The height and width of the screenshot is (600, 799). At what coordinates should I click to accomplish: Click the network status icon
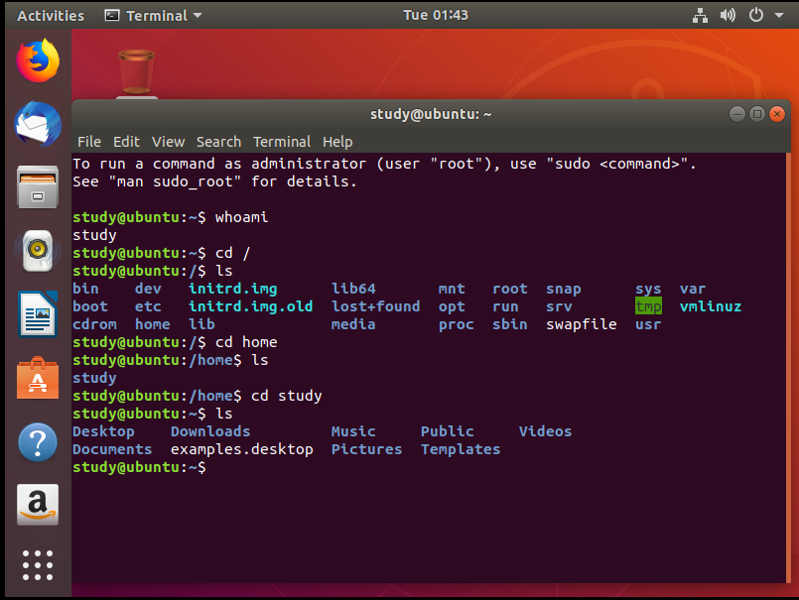point(701,15)
